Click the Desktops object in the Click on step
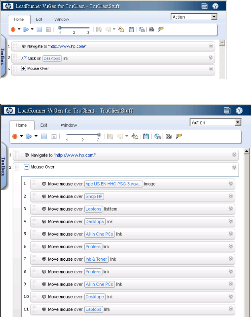The image size is (251, 317). click(x=52, y=58)
